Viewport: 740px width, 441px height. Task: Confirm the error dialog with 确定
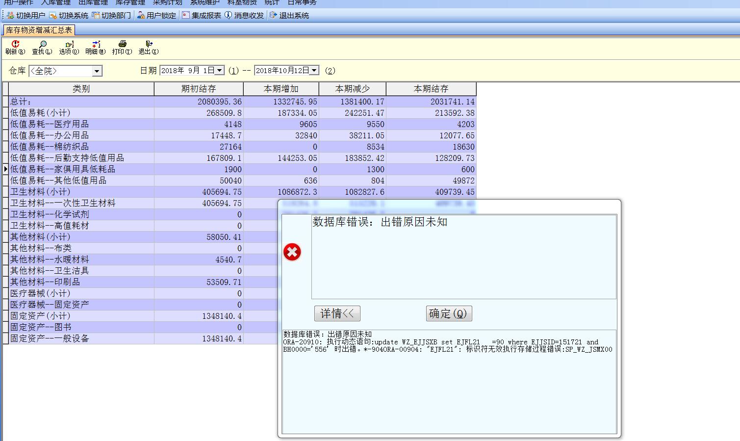[449, 313]
